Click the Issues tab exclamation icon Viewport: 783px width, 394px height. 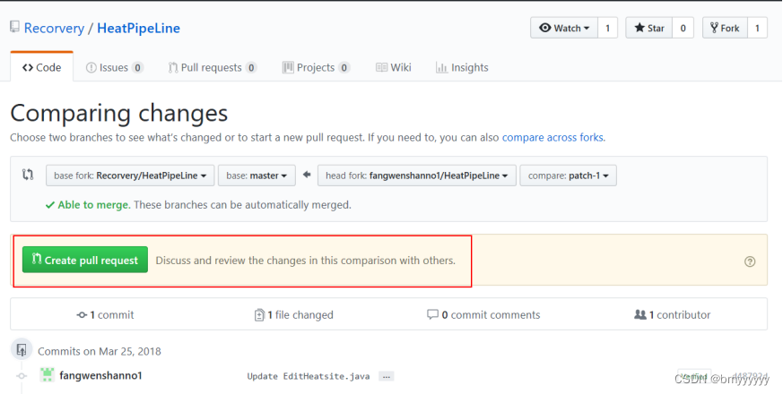91,67
